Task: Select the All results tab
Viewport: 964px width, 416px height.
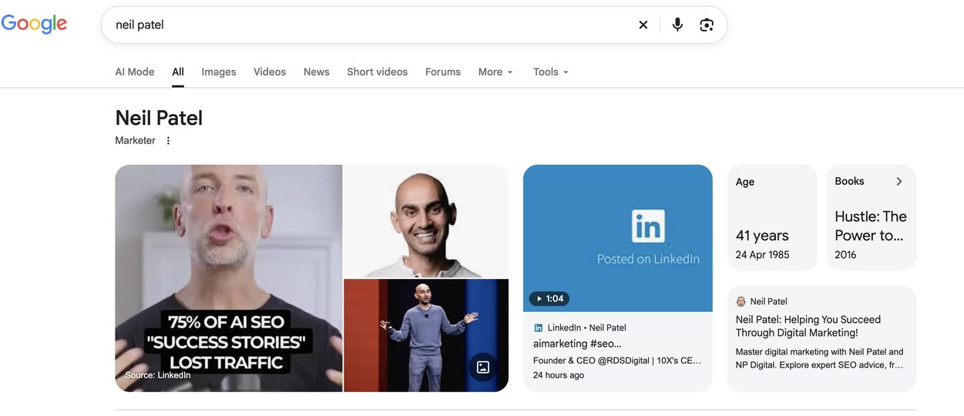Action: tap(178, 72)
